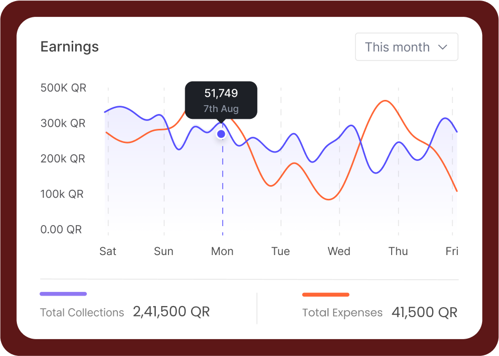Select the Thu label on x-axis
This screenshot has height=356, width=499.
tap(398, 251)
